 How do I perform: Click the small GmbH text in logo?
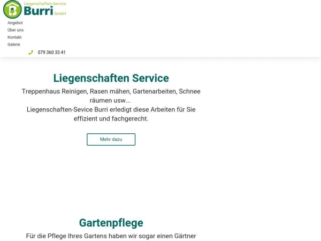(x=60, y=14)
